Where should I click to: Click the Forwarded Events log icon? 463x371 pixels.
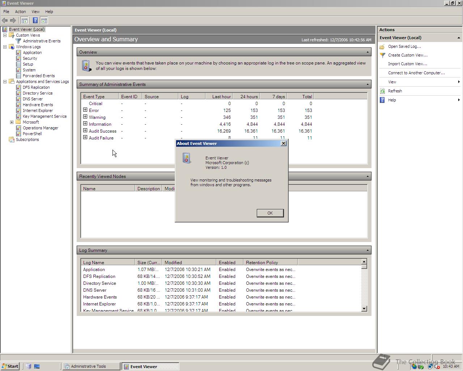18,76
